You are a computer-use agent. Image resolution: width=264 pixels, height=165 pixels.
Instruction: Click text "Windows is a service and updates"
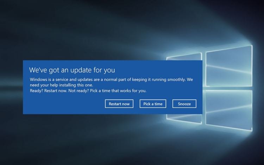click(61, 79)
